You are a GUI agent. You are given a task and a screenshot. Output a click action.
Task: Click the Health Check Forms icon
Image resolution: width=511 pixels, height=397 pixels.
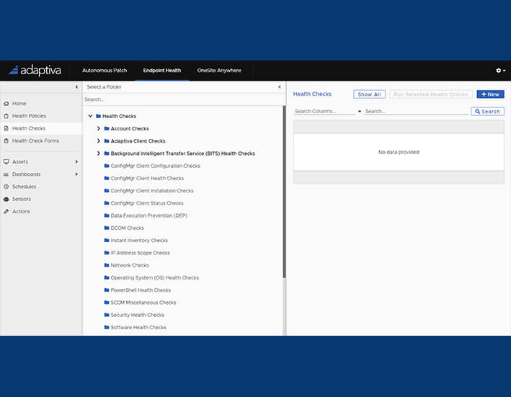(x=6, y=140)
